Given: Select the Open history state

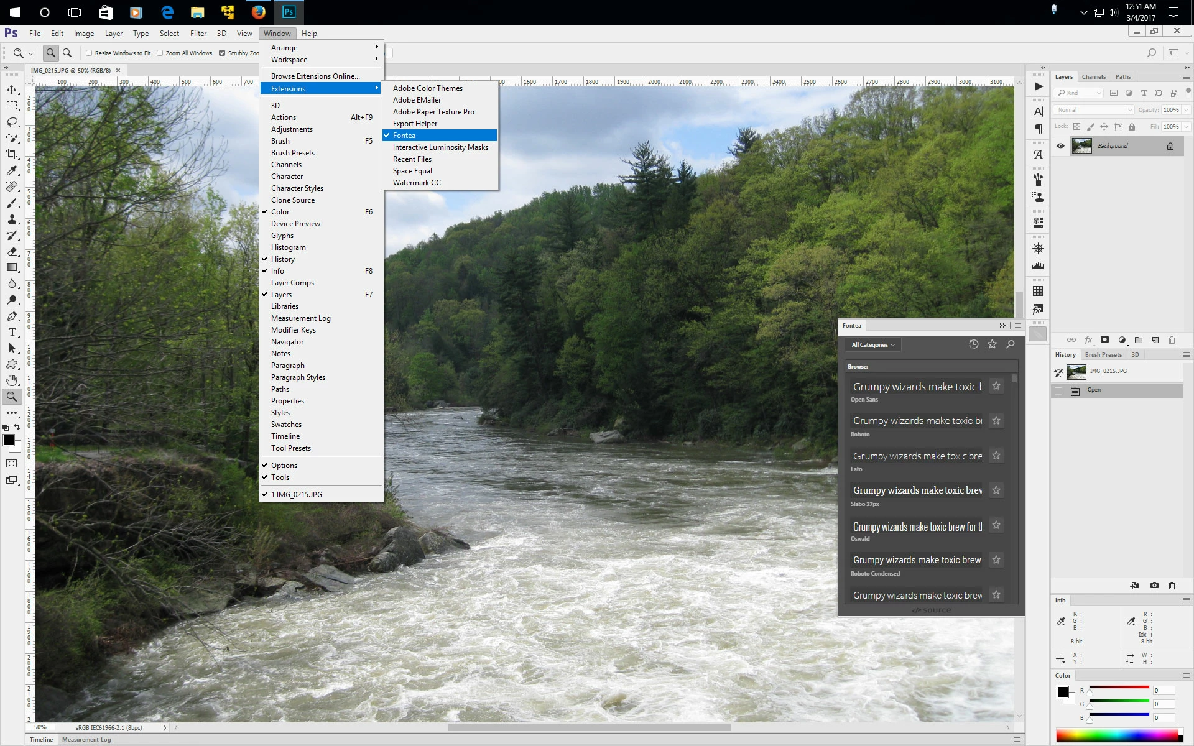Looking at the screenshot, I should (x=1094, y=390).
